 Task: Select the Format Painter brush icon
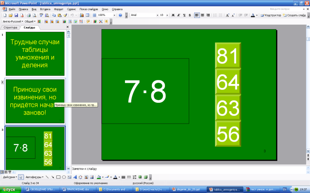(65, 15)
